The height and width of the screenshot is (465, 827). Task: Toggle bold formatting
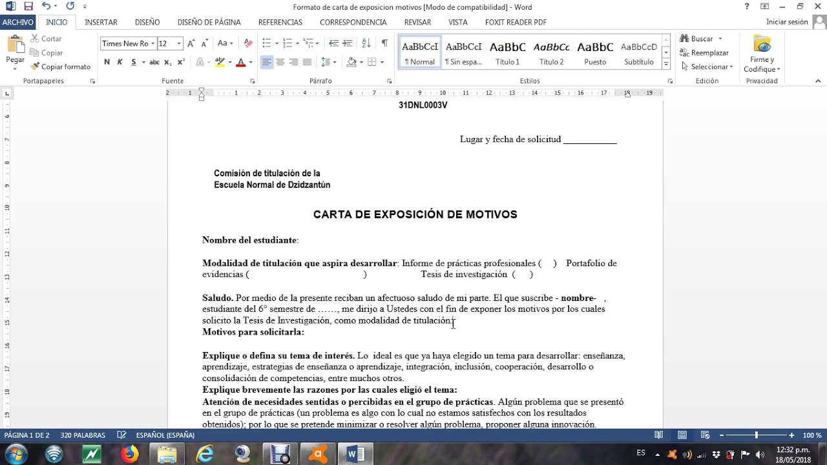[x=107, y=61]
